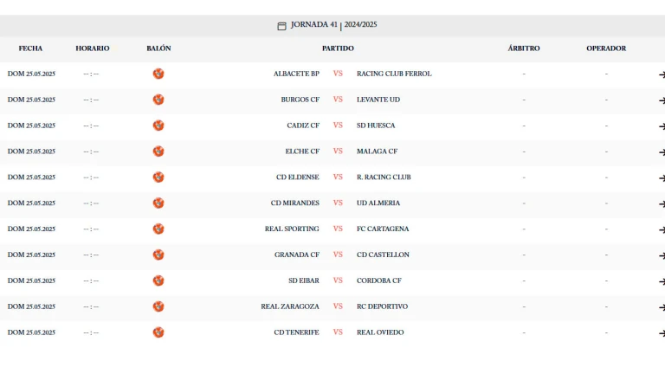The height and width of the screenshot is (374, 665).
Task: Click ball icon in CD Mirandes row
Action: click(x=158, y=203)
